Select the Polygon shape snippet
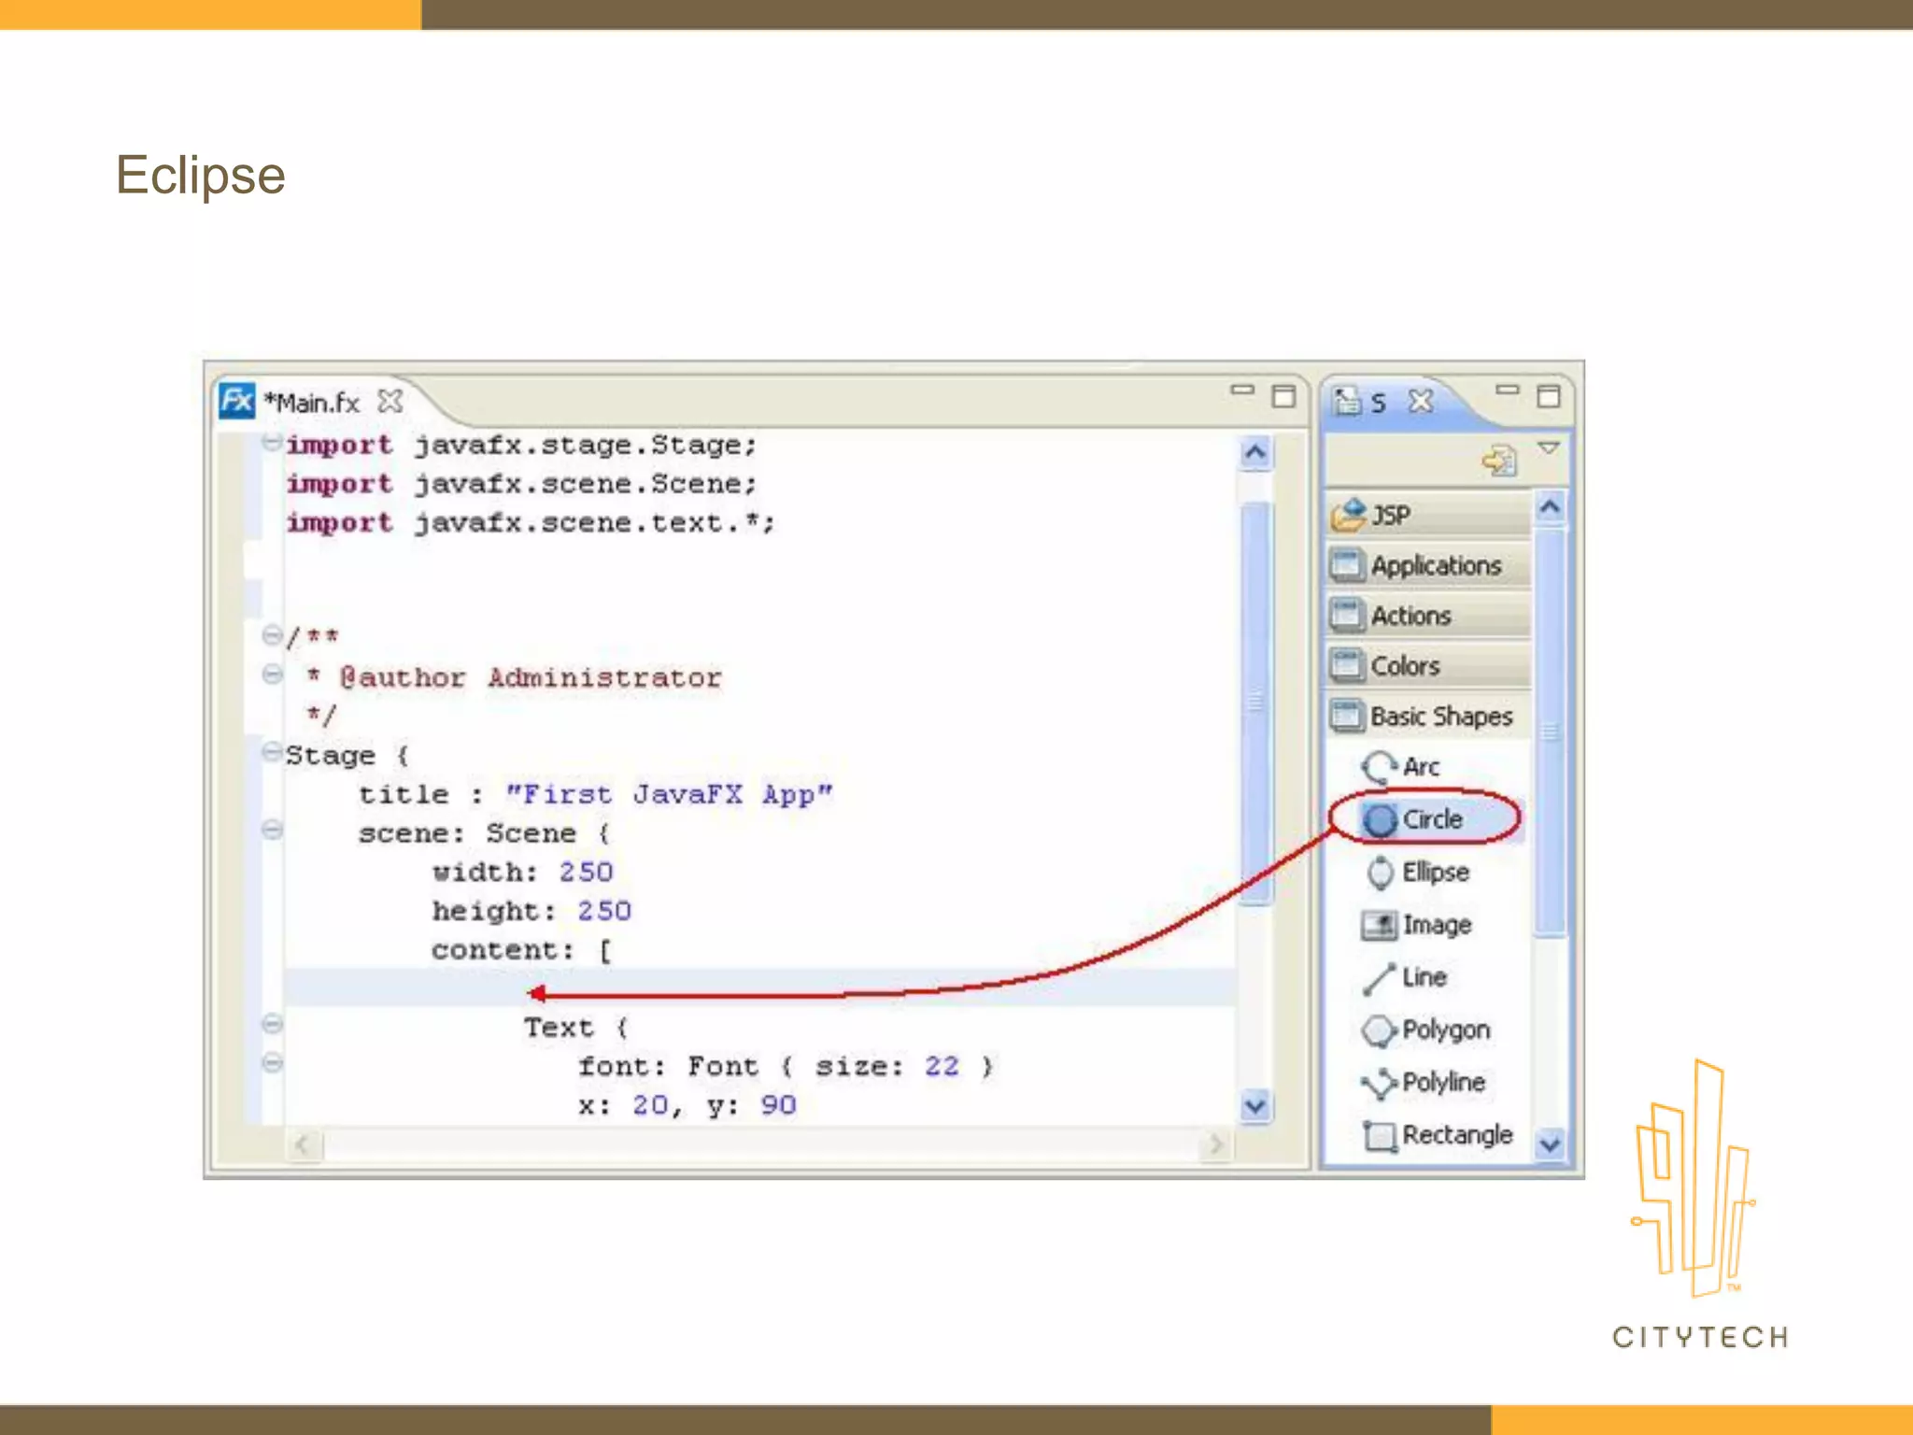 coord(1426,1030)
